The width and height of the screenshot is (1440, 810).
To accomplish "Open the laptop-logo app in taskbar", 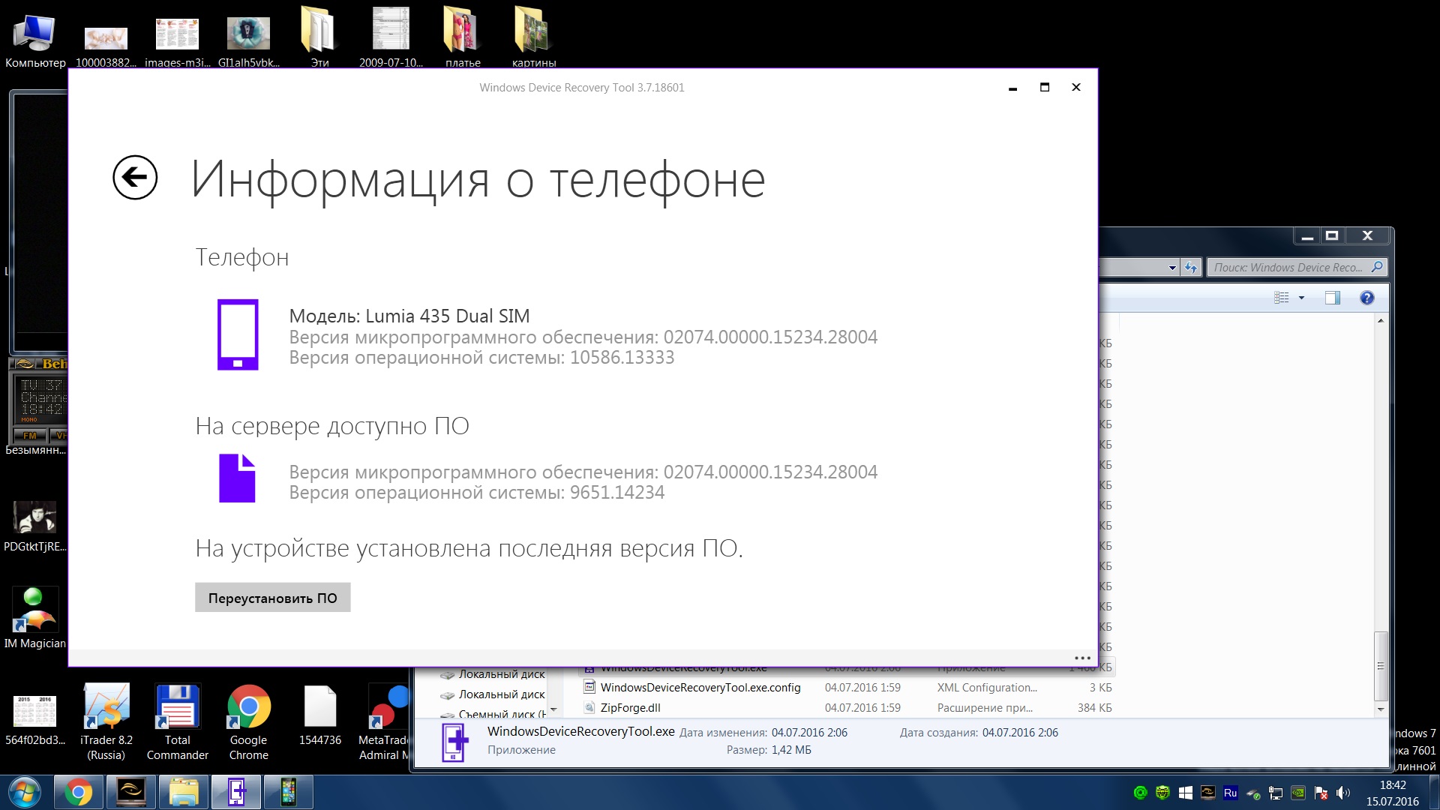I will tap(130, 792).
